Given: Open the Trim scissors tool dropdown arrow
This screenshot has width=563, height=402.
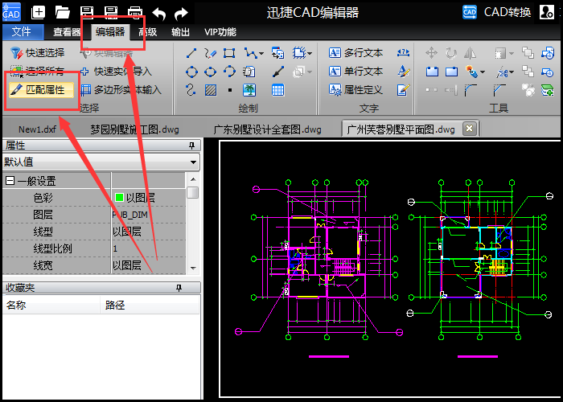Looking at the screenshot, I should pos(512,72).
